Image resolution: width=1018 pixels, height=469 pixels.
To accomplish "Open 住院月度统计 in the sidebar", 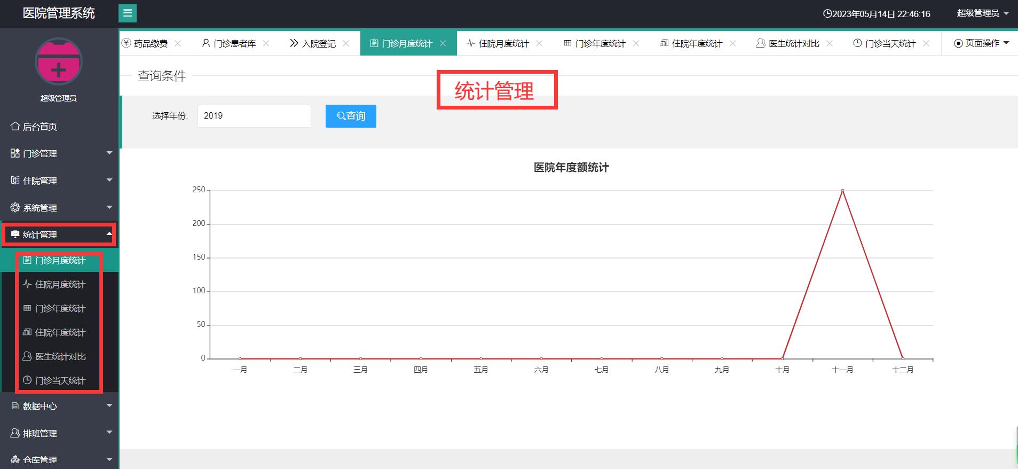I will click(x=60, y=284).
